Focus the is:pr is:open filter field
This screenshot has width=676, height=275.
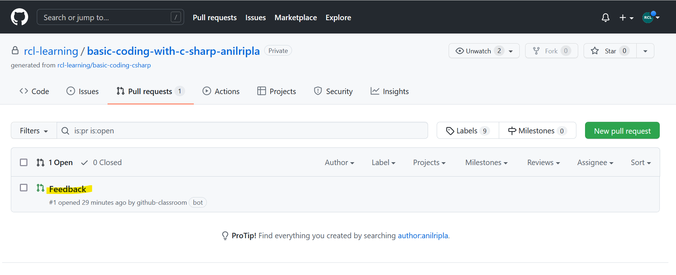(x=242, y=130)
